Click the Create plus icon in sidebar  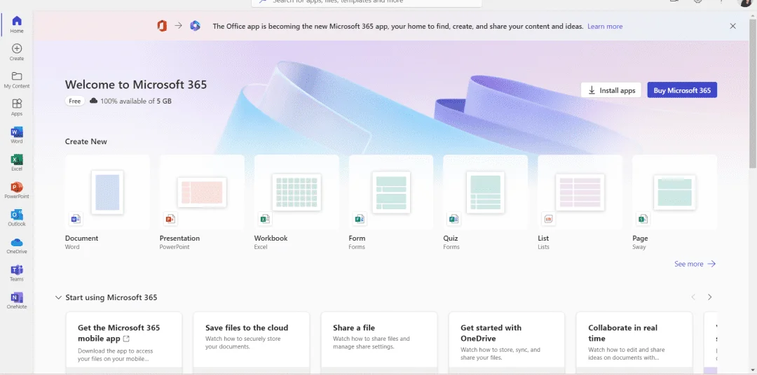click(x=16, y=49)
